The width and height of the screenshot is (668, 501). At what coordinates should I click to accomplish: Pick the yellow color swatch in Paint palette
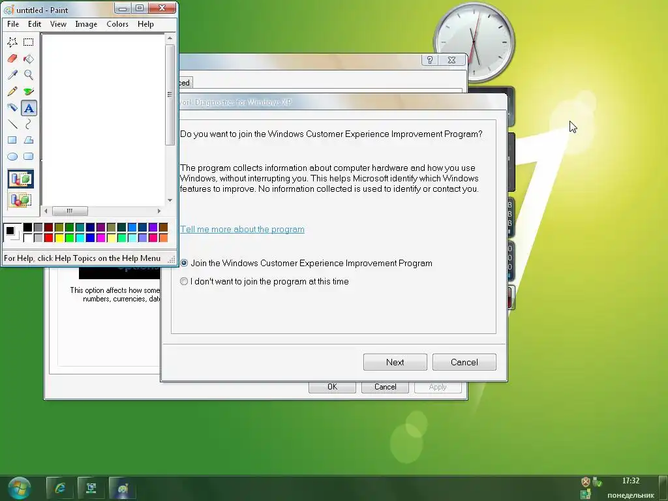coord(59,237)
